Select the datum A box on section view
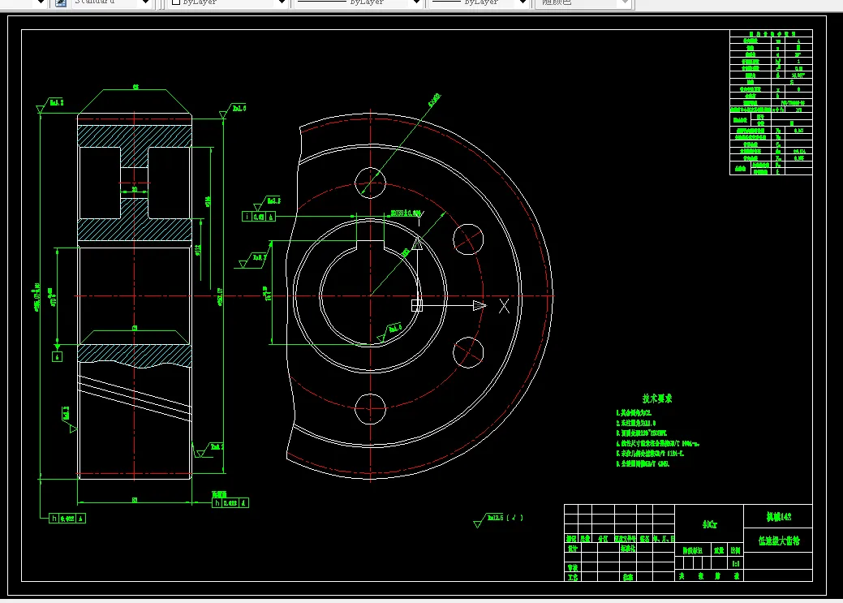This screenshot has width=843, height=603. (x=57, y=356)
